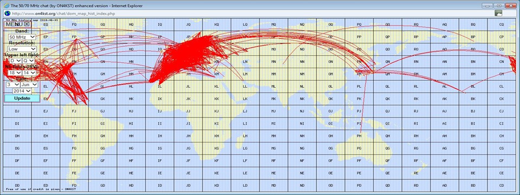Open the vertical fields count dropdown showing 14
Screen dimensions: 520x195
[29, 73]
